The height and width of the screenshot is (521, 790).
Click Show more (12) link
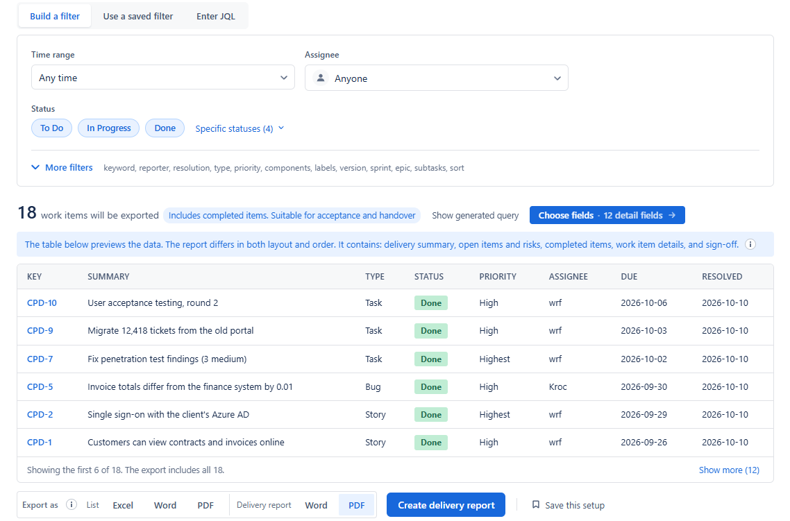coord(729,470)
